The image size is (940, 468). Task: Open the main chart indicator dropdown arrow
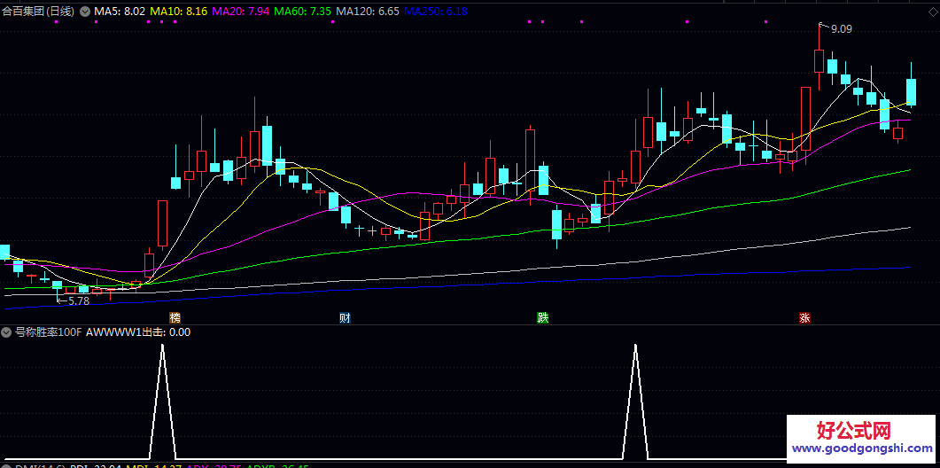(84, 12)
